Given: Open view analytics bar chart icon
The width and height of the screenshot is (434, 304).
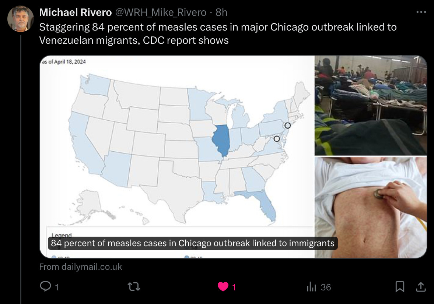Looking at the screenshot, I should (311, 287).
